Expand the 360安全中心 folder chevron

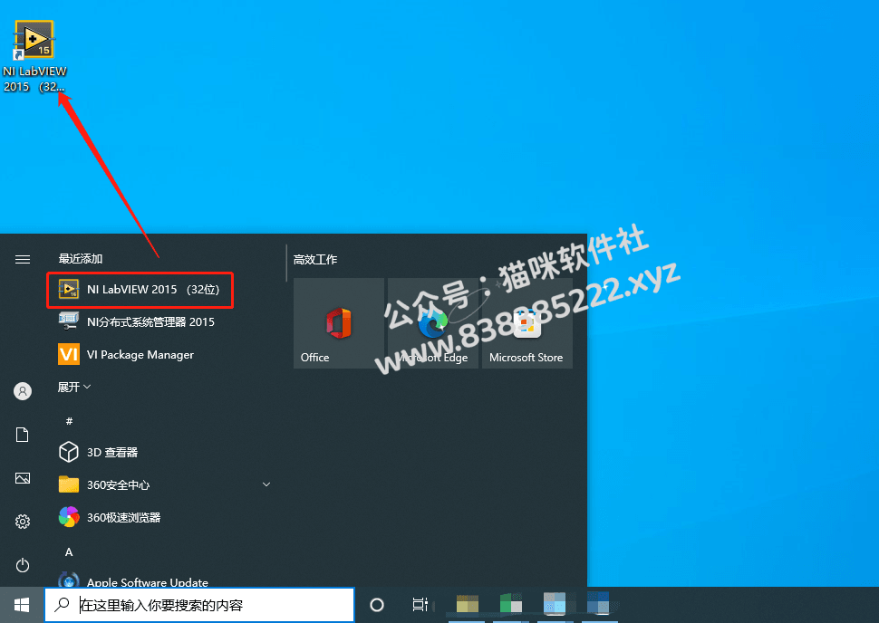pos(266,484)
